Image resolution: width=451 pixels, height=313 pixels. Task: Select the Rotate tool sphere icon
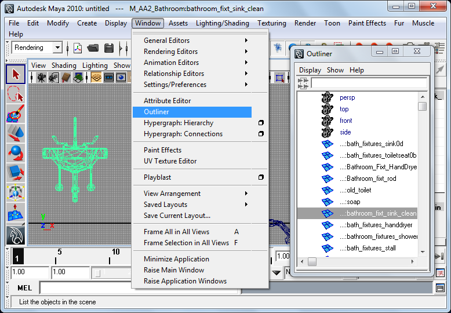(x=16, y=153)
